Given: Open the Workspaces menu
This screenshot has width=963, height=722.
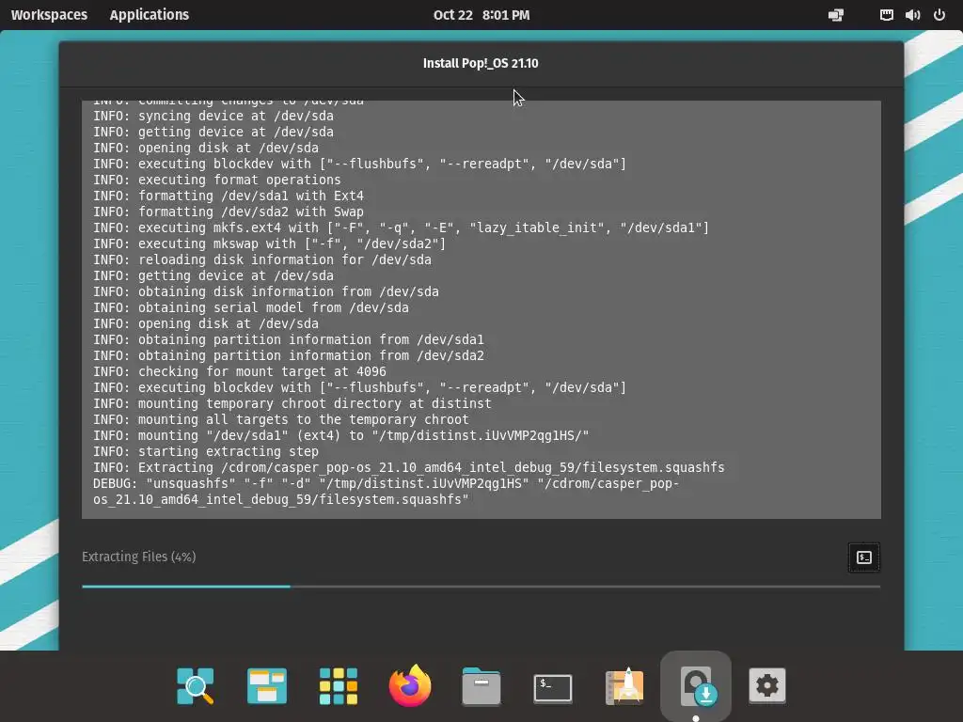Looking at the screenshot, I should pos(49,15).
